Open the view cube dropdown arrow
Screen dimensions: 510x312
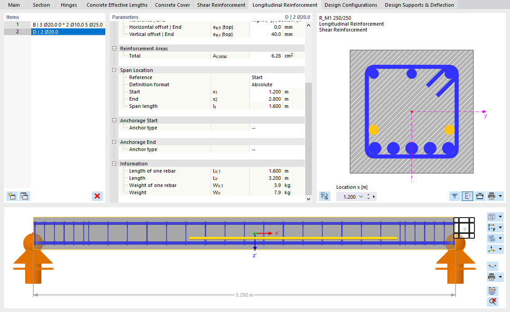coord(500,217)
